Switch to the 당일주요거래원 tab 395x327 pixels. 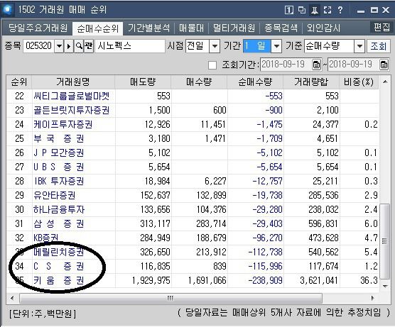pos(38,28)
